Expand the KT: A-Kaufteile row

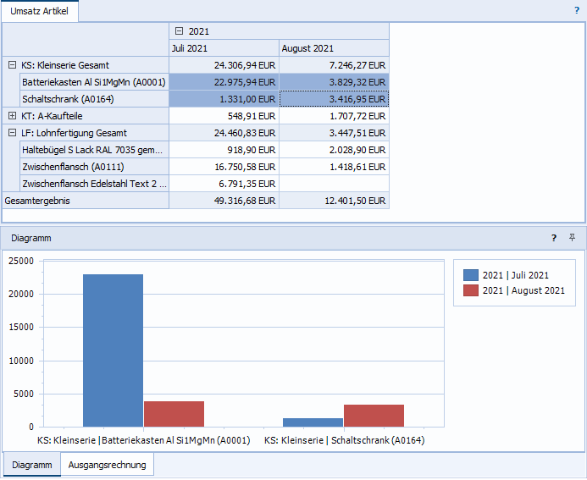tap(12, 116)
